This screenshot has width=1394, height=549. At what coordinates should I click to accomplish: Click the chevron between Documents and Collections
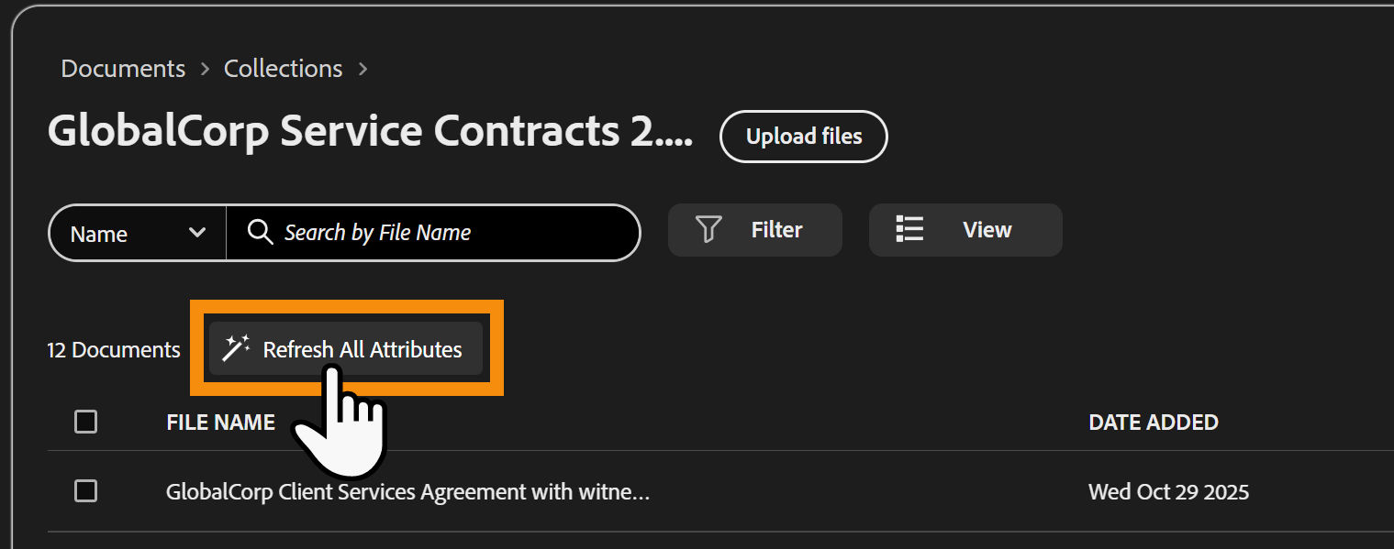pos(205,69)
